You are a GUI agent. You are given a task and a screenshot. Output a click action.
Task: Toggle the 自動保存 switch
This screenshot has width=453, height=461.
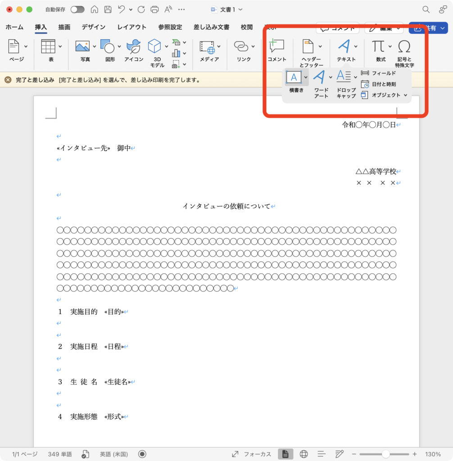pos(77,9)
